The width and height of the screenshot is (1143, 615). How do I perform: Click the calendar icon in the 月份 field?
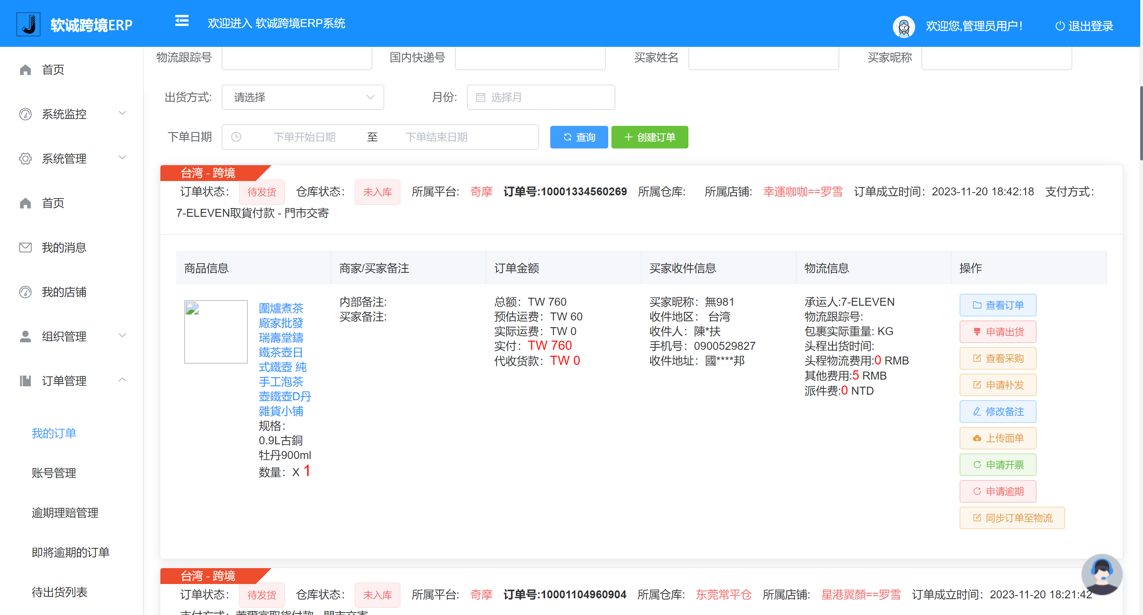[x=480, y=97]
